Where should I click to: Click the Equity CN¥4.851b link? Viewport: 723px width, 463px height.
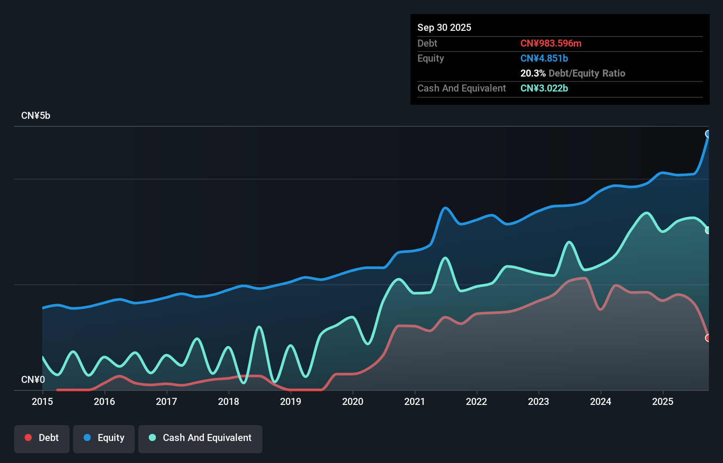coord(544,58)
